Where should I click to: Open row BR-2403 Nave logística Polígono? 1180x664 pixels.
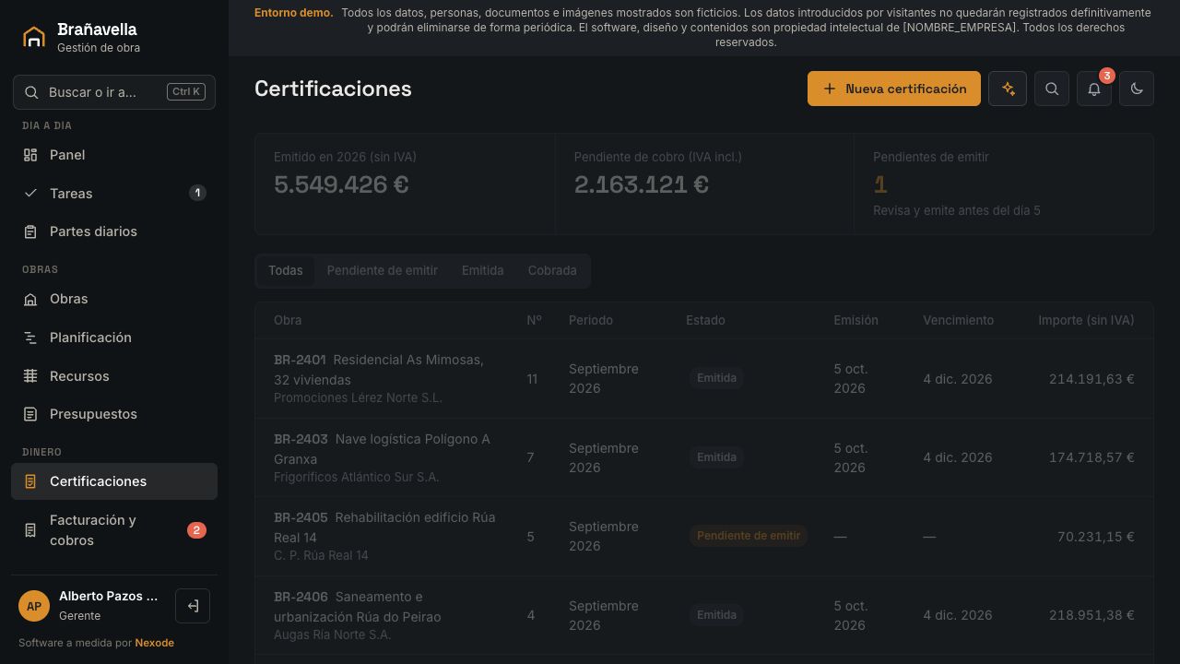point(704,457)
